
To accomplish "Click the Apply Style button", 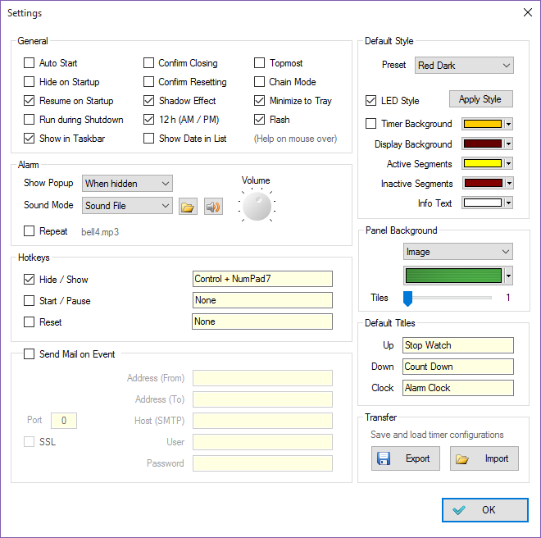I will pos(480,99).
